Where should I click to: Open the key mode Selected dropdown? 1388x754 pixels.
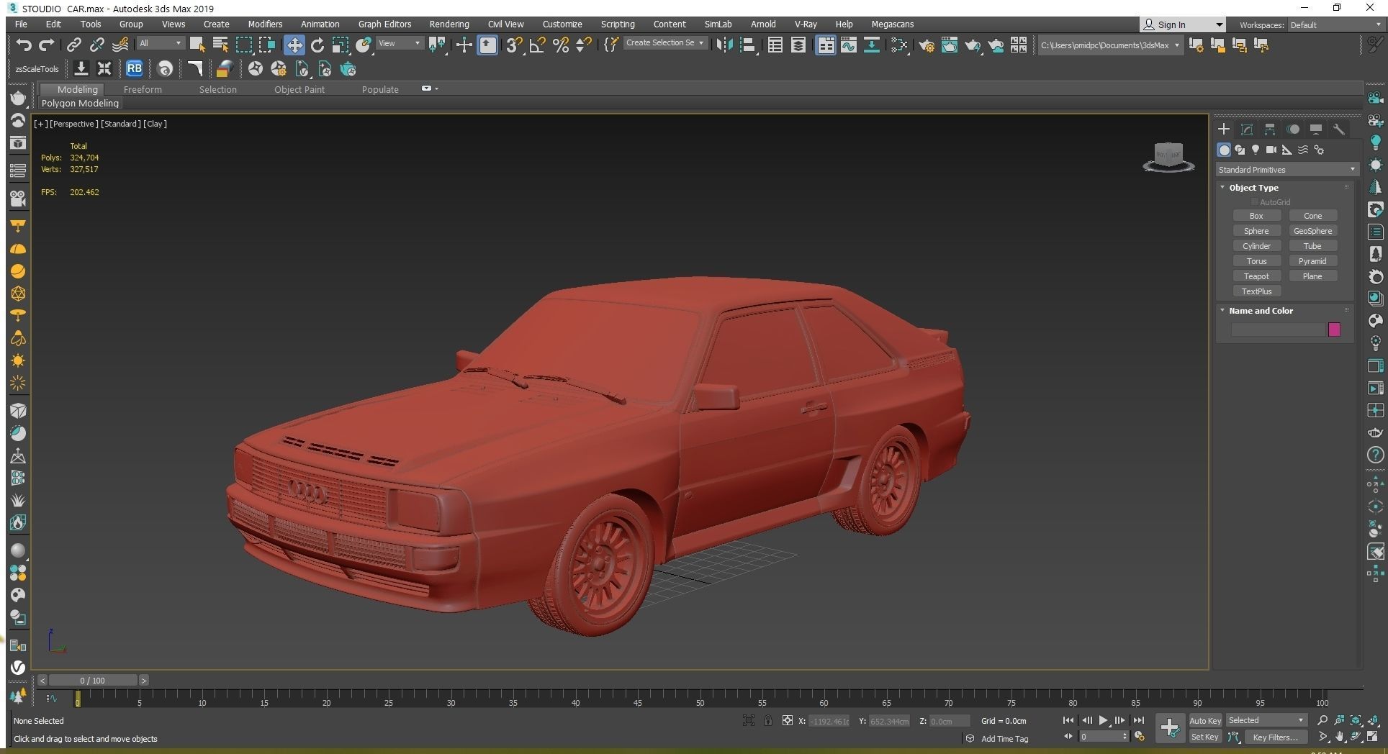(1266, 720)
